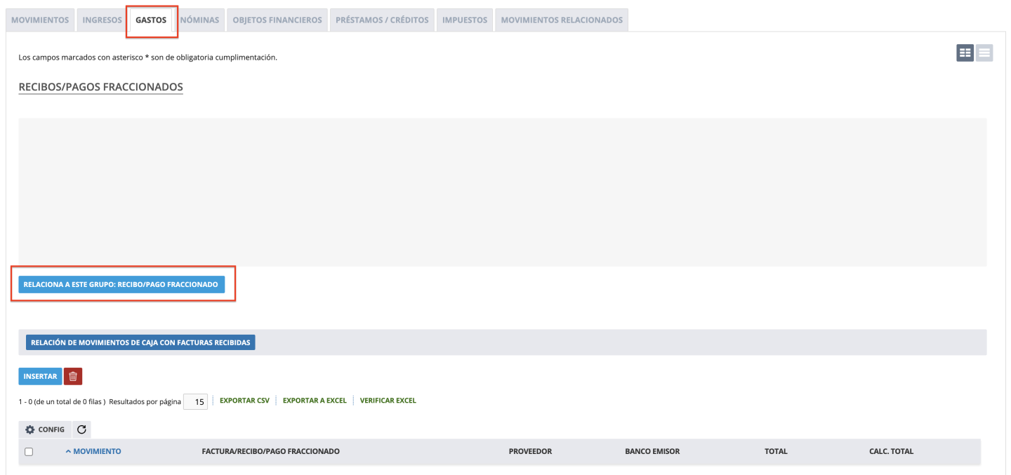Switch to grid view icon
The width and height of the screenshot is (1011, 475).
point(965,53)
